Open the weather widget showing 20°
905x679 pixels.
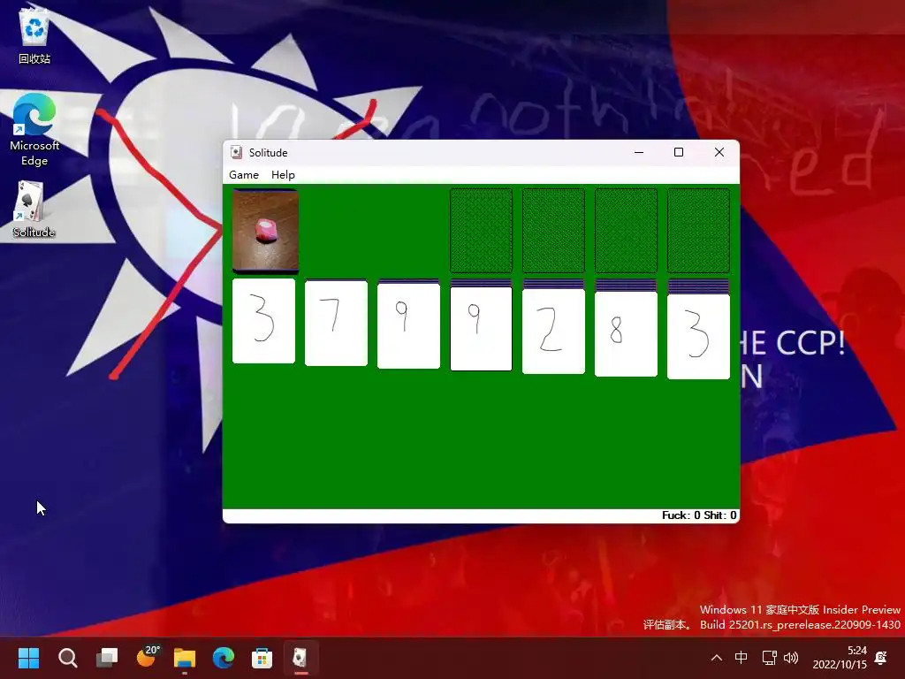pyautogui.click(x=147, y=658)
